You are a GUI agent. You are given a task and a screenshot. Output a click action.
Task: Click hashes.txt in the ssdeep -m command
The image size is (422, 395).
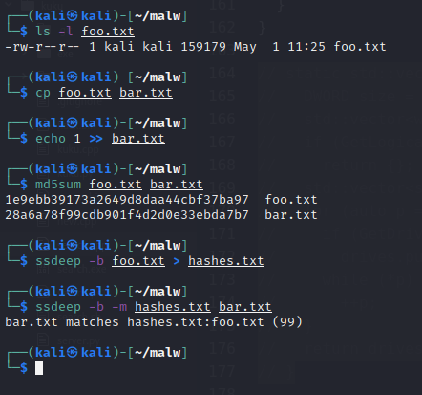click(x=173, y=307)
